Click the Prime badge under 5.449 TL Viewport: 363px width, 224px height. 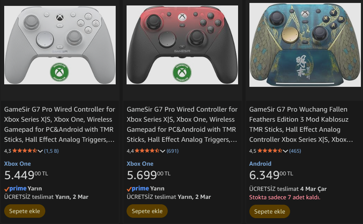tap(16, 188)
